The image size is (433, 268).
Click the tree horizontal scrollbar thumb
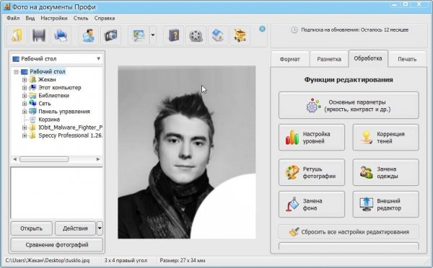click(x=44, y=159)
